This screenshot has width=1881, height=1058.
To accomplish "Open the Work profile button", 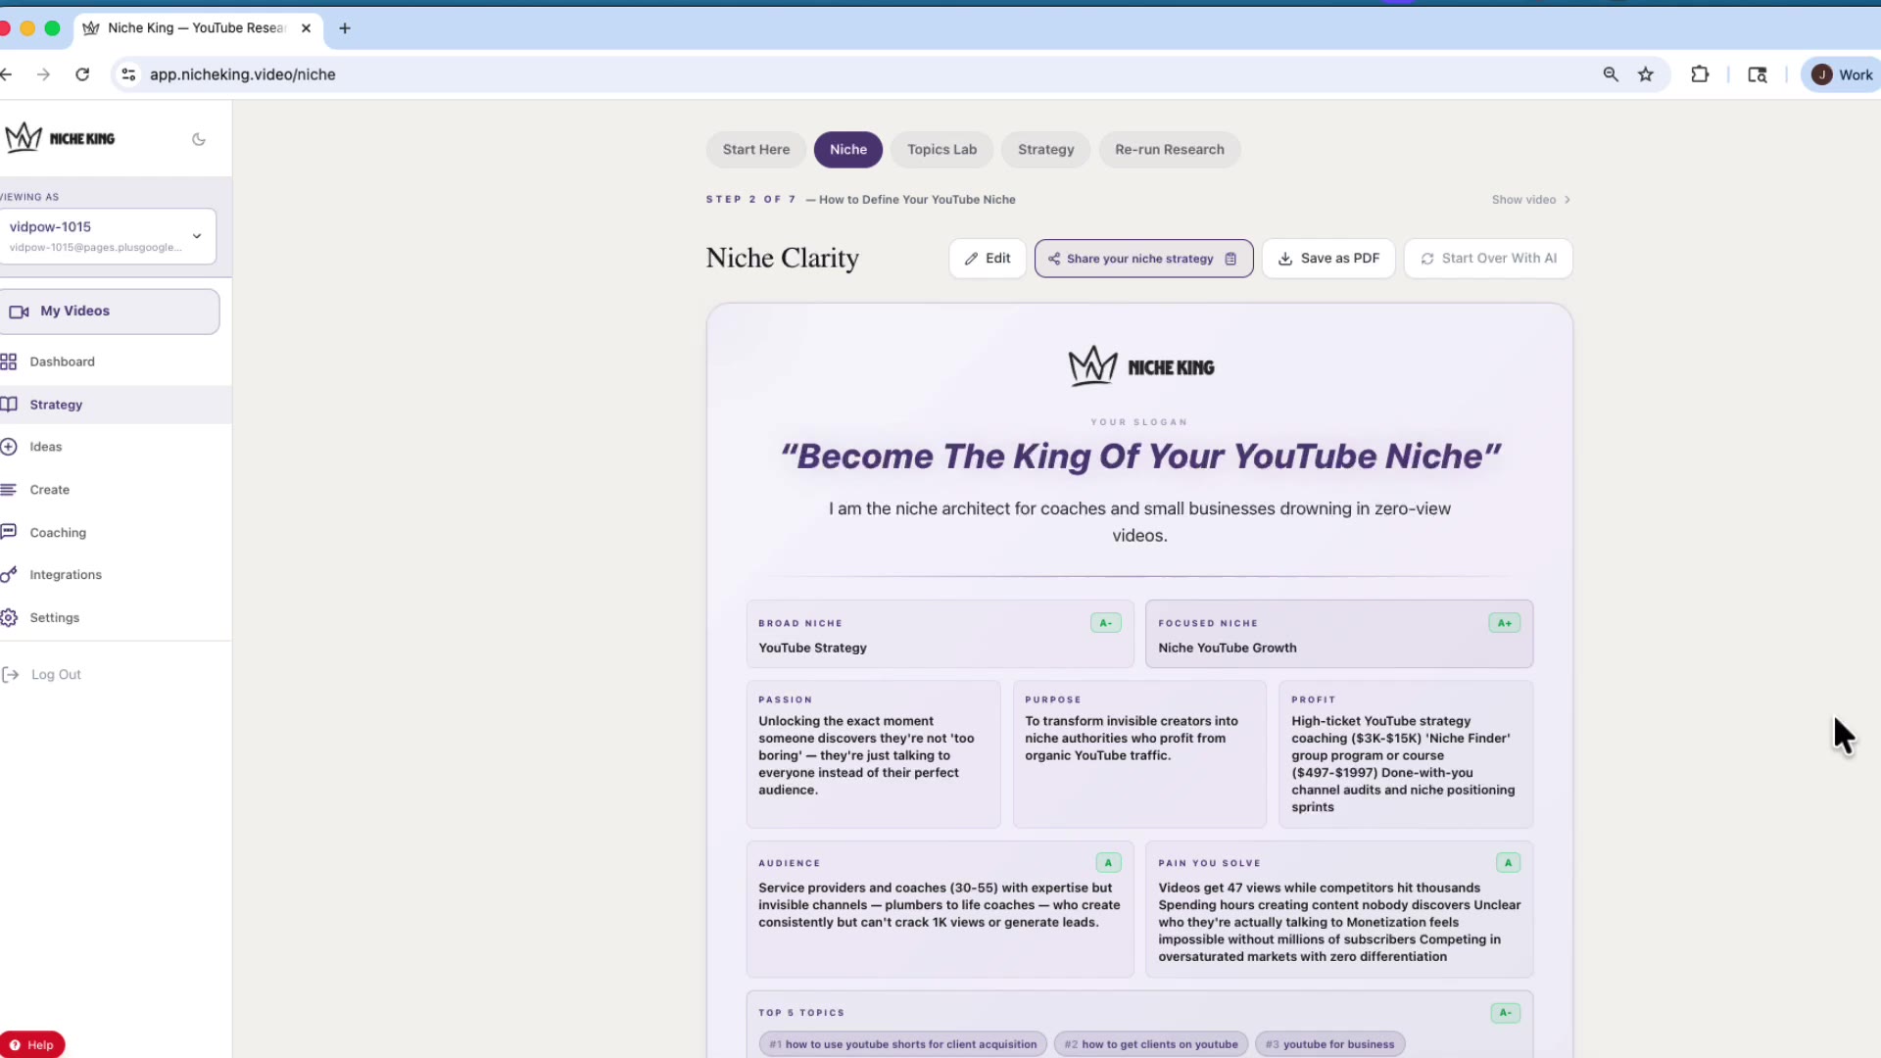I will pyautogui.click(x=1842, y=74).
